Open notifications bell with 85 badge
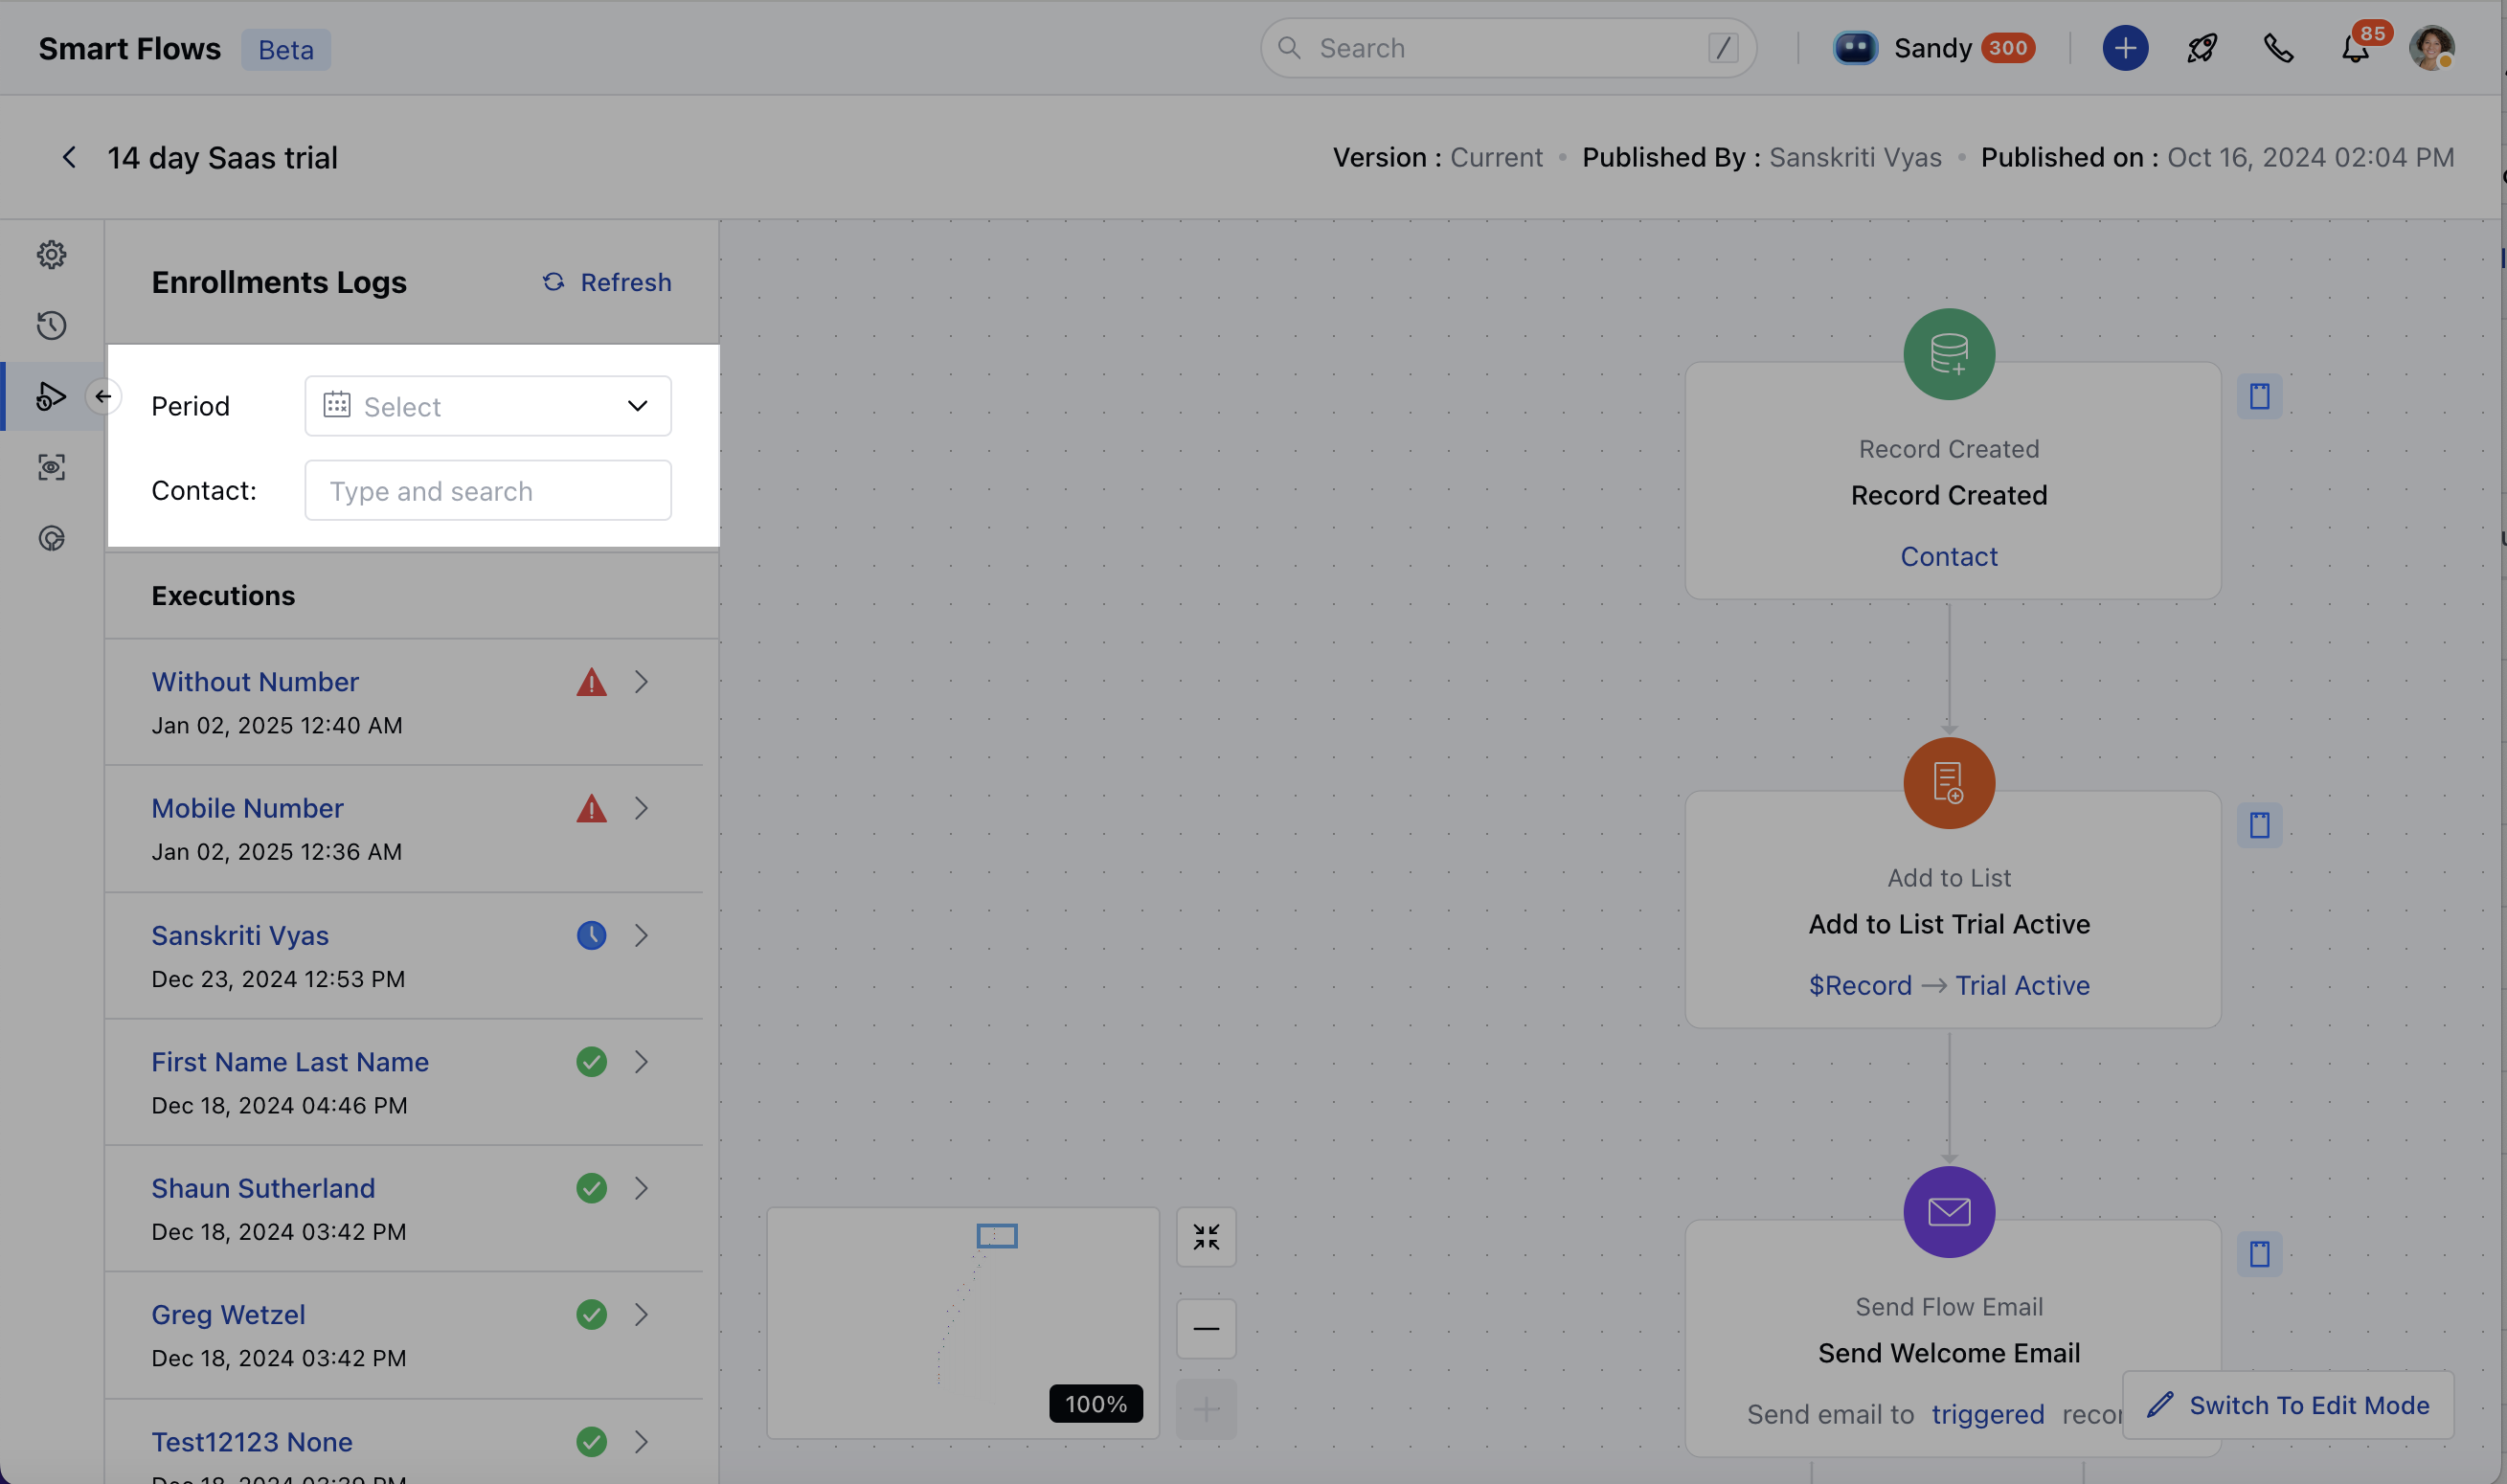The image size is (2507, 1484). [x=2355, y=48]
